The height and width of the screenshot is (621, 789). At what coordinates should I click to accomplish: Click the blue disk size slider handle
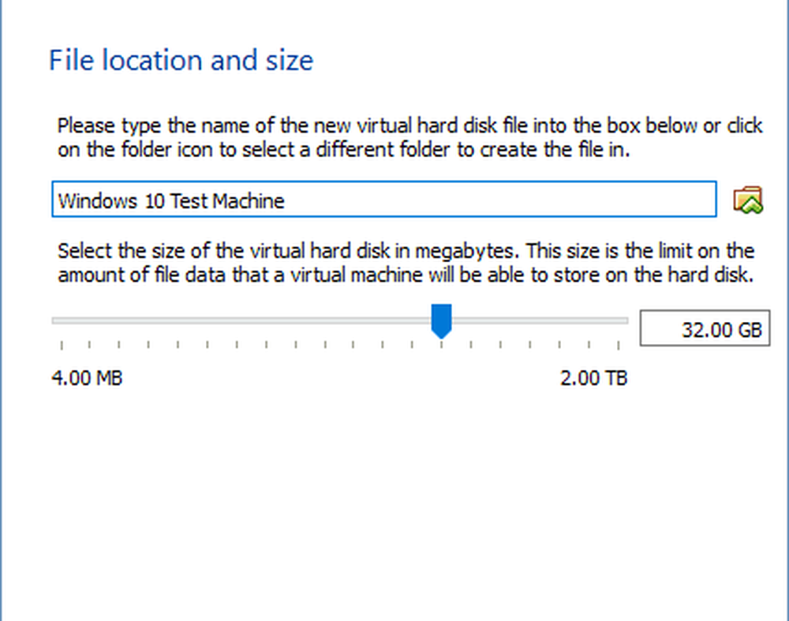click(441, 320)
